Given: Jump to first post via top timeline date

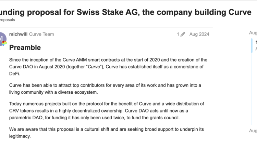Looking at the screenshot, I should [253, 33].
